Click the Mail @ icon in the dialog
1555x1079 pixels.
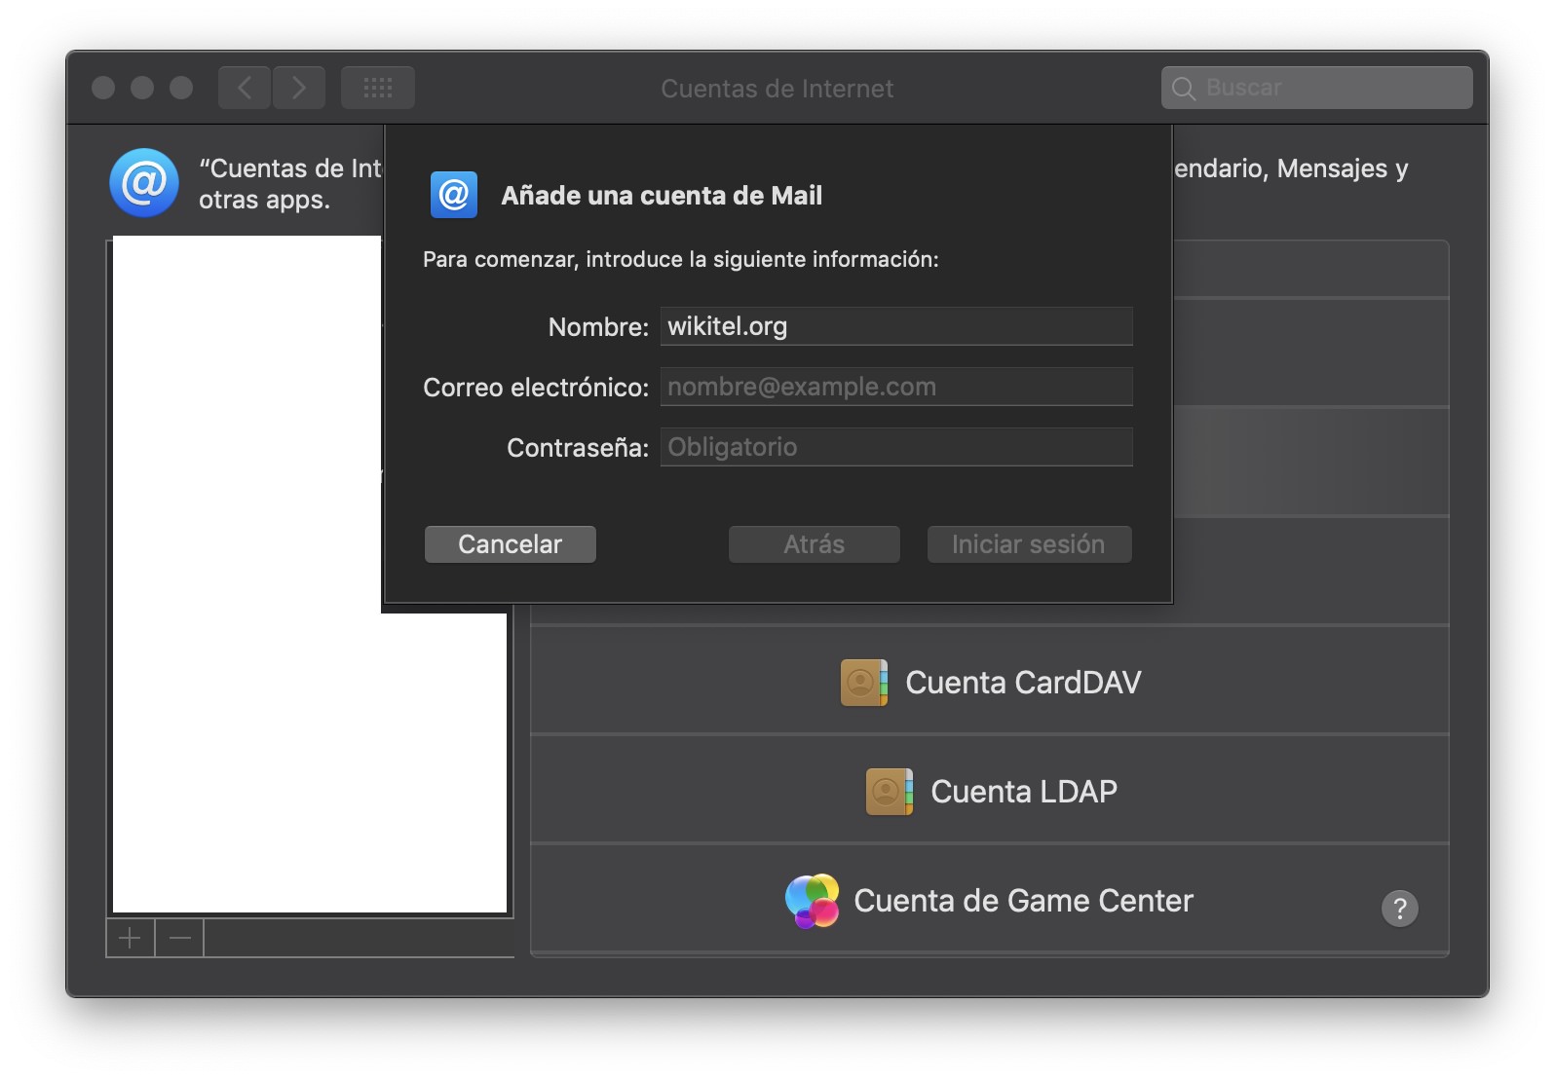coord(454,195)
